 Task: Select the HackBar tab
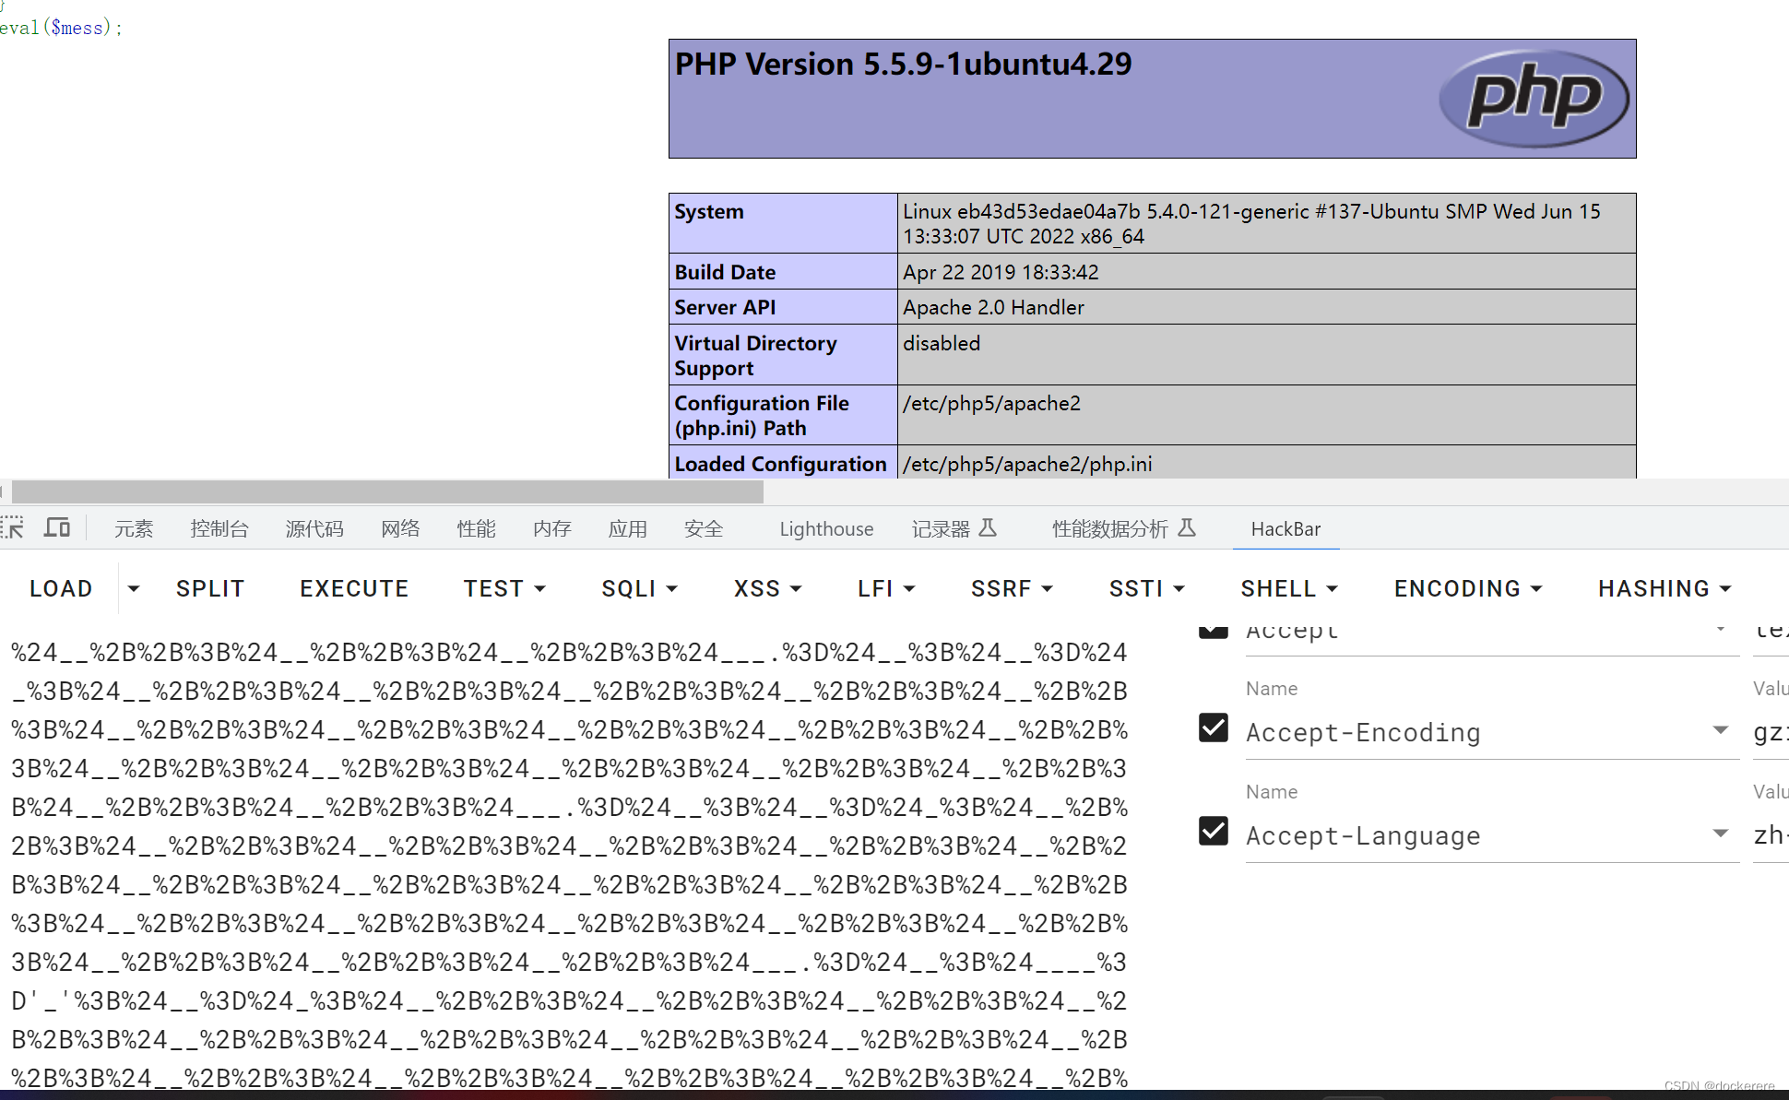point(1285,528)
